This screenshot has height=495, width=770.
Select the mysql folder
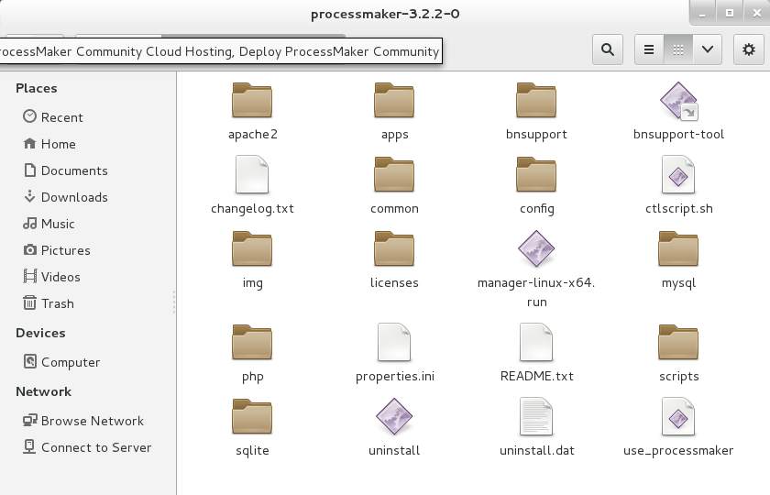click(678, 249)
